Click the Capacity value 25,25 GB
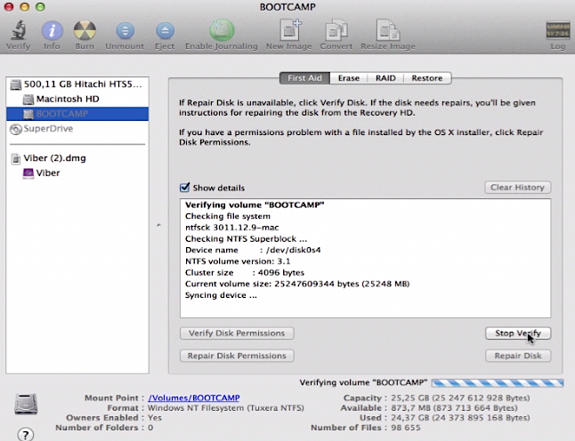Viewport: 575px width, 441px height. tap(460, 397)
